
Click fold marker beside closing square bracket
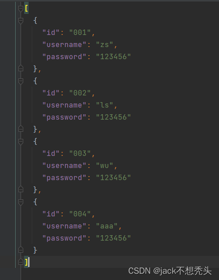coord(21,262)
